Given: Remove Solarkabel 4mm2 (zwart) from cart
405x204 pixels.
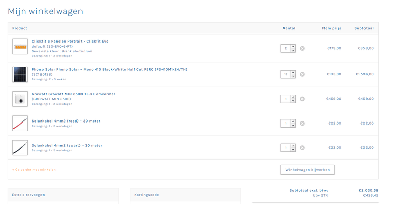Looking at the screenshot, I should (302, 148).
